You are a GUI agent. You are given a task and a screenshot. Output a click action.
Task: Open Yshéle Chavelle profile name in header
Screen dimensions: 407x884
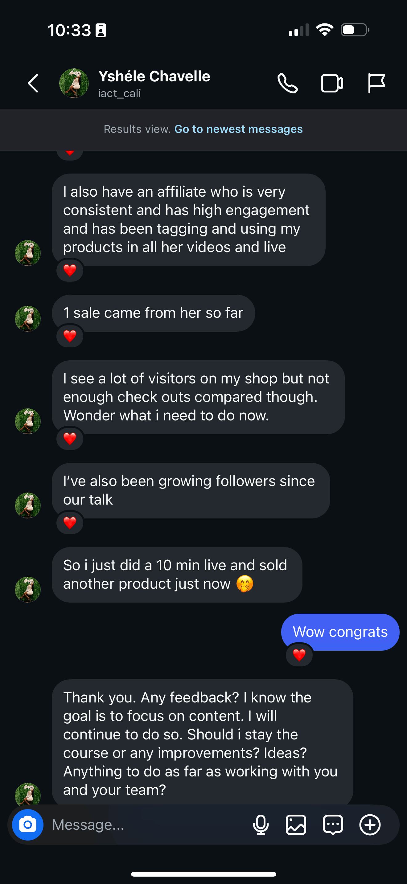click(154, 76)
